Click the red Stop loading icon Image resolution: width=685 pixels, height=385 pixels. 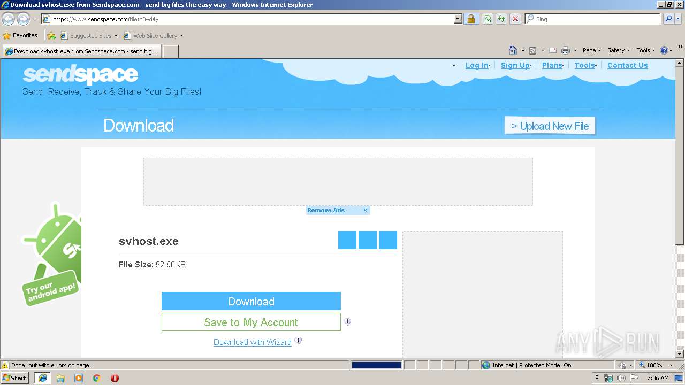[515, 19]
